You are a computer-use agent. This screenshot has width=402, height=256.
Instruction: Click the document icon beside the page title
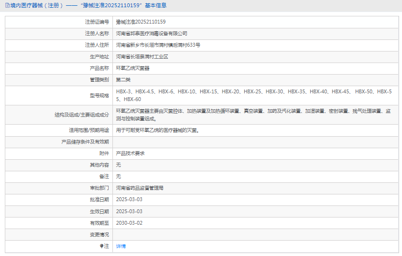point(7,5)
